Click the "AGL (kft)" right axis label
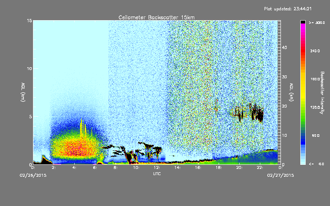 [291, 92]
